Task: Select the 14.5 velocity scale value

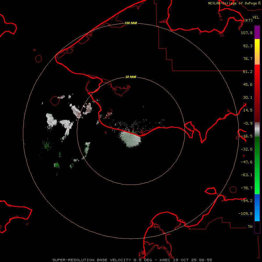Action: (248, 110)
